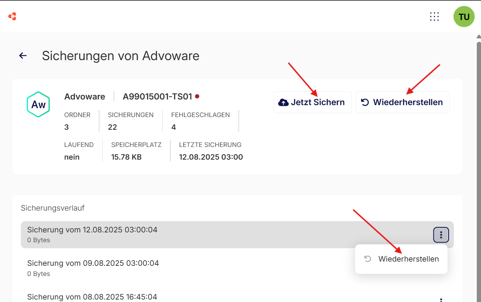Click the Sicherungsverlauf heading
This screenshot has width=481, height=302.
[53, 208]
